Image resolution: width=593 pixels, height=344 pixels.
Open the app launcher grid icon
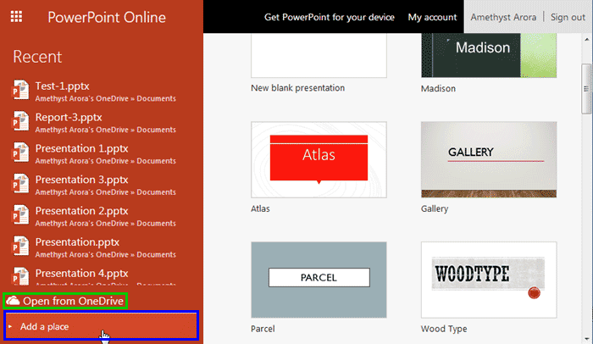click(x=16, y=17)
